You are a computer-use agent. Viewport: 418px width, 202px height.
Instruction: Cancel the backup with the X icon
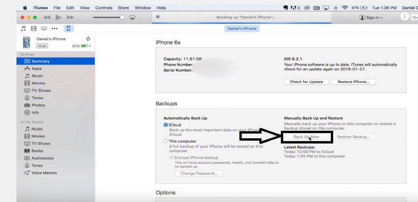[158, 17]
